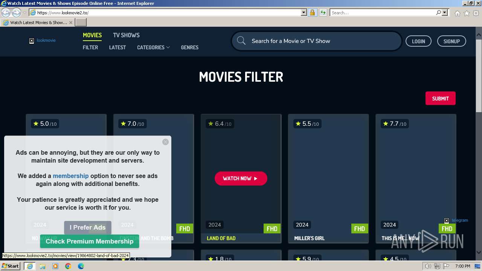Image resolution: width=482 pixels, height=271 pixels.
Task: Click the vertical scrollbar thumb
Action: click(479, 75)
